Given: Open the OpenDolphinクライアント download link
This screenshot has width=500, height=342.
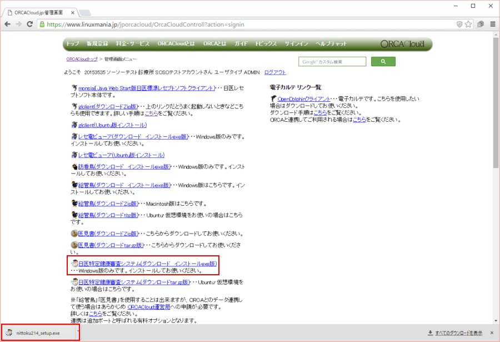Looking at the screenshot, I should click(303, 98).
